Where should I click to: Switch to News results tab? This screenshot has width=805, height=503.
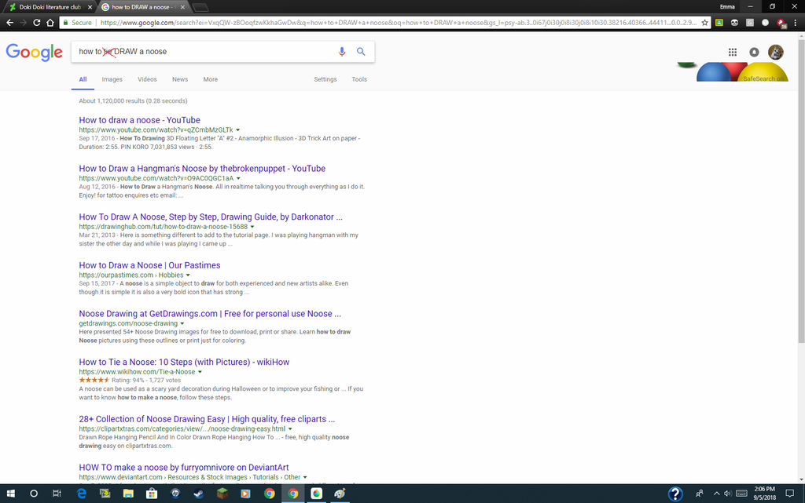tap(180, 79)
